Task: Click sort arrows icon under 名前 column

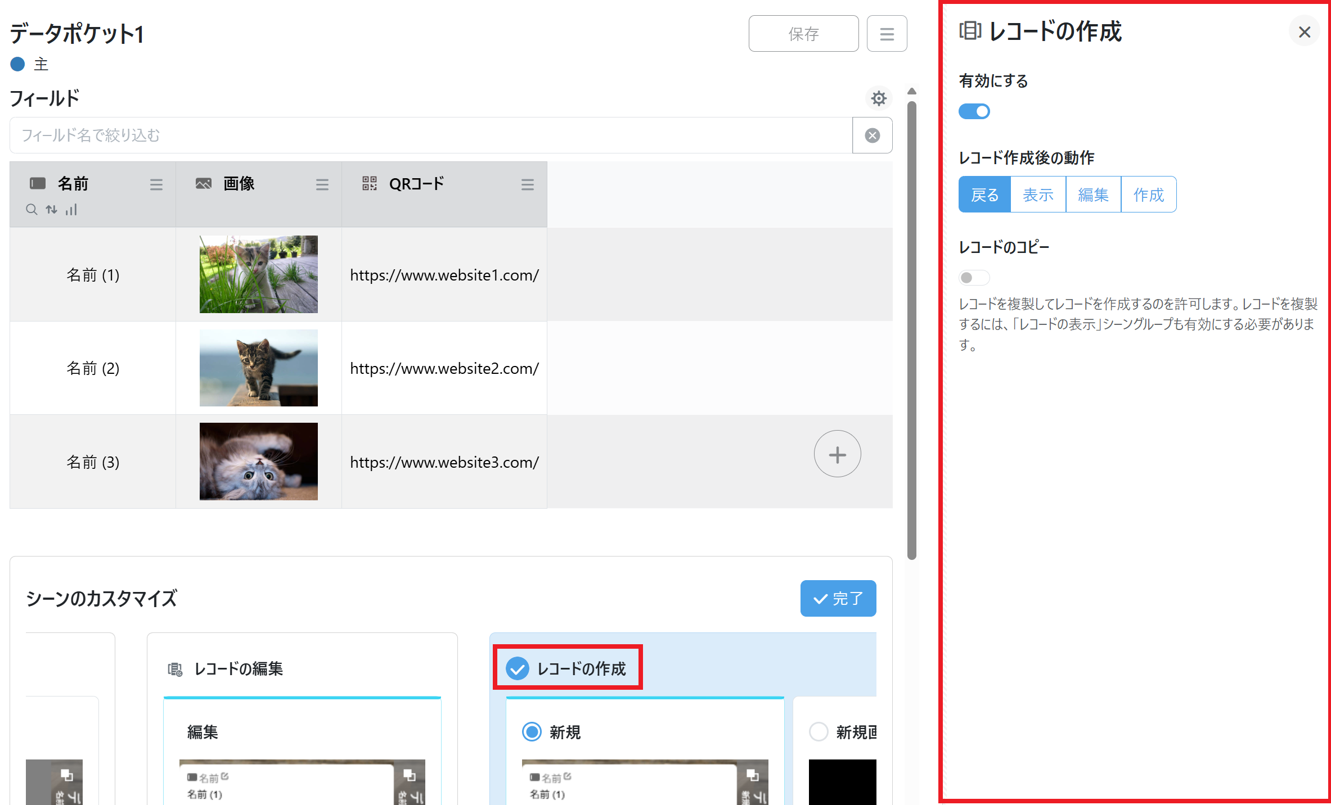Action: (52, 210)
